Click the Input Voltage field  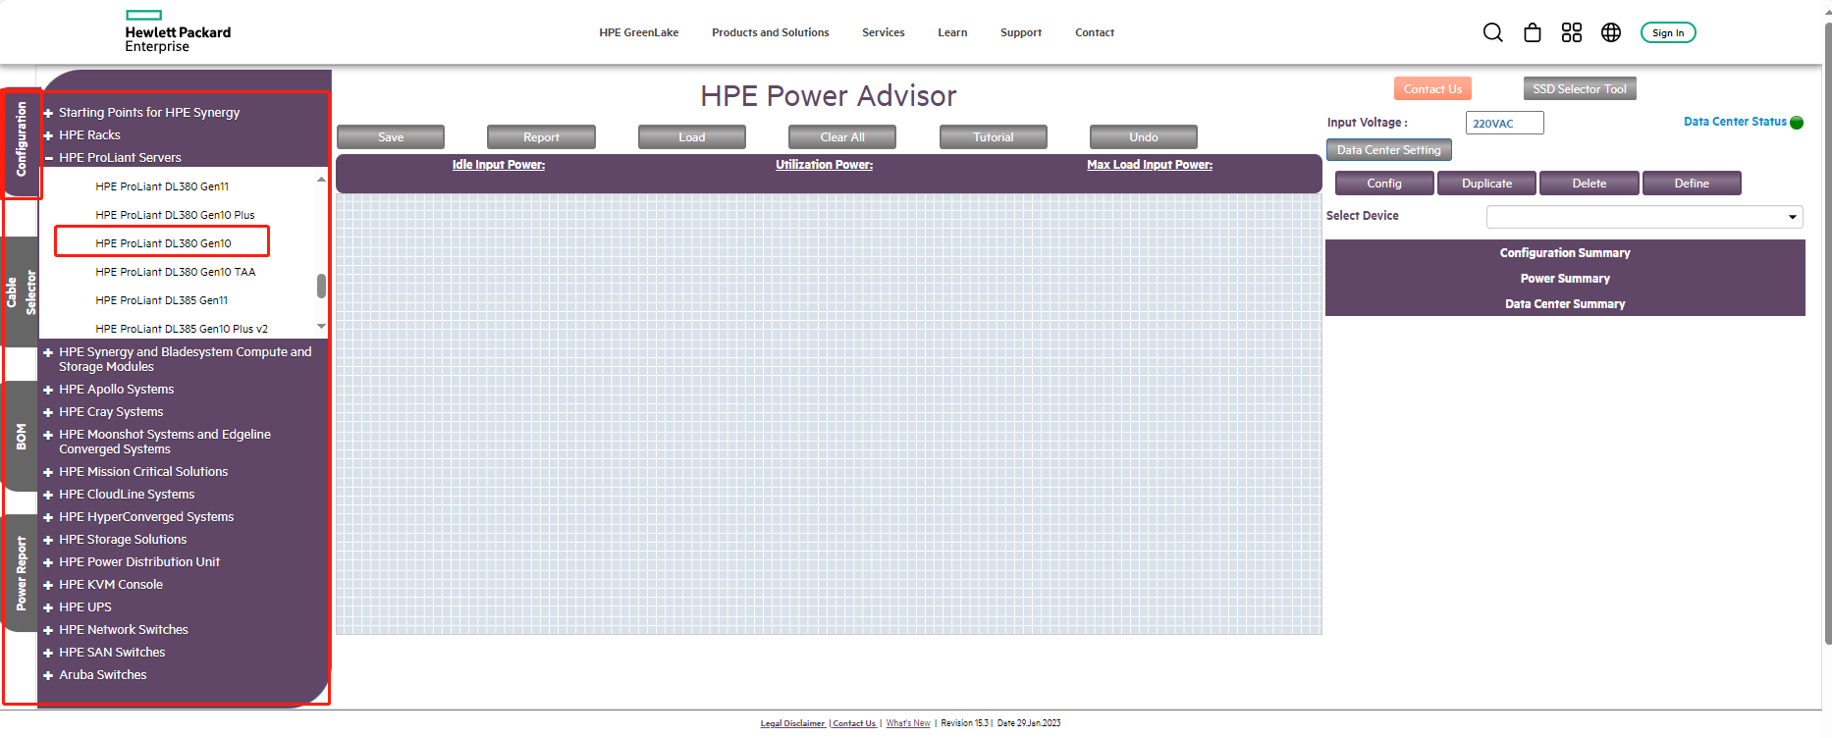1505,123
